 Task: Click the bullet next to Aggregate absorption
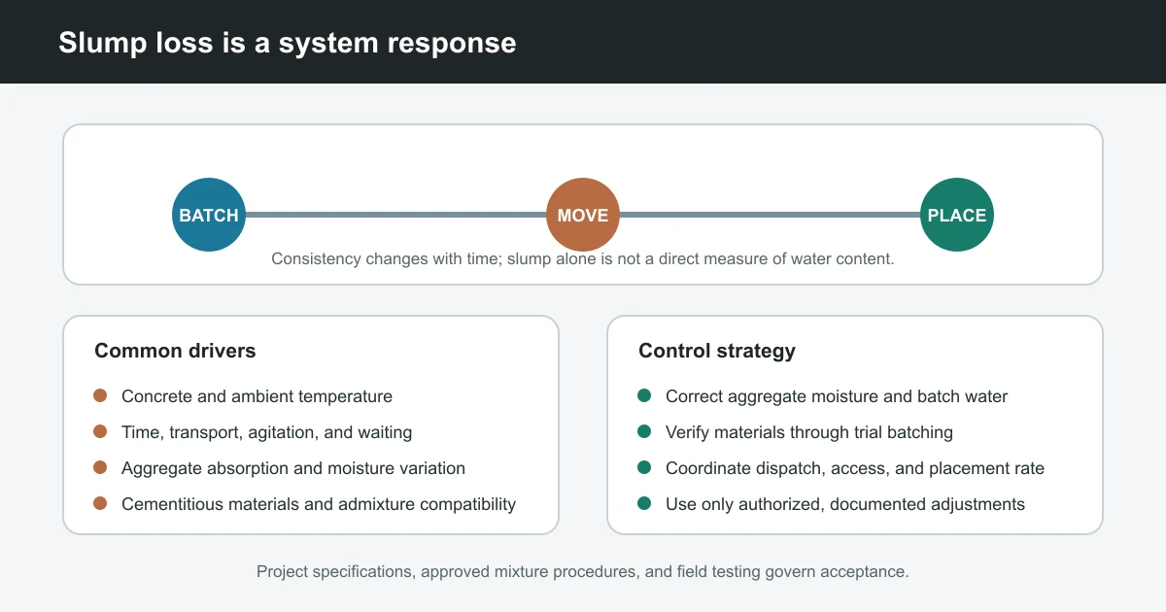tap(100, 468)
